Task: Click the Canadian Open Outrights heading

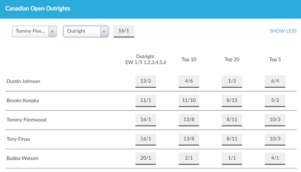Action: click(38, 8)
